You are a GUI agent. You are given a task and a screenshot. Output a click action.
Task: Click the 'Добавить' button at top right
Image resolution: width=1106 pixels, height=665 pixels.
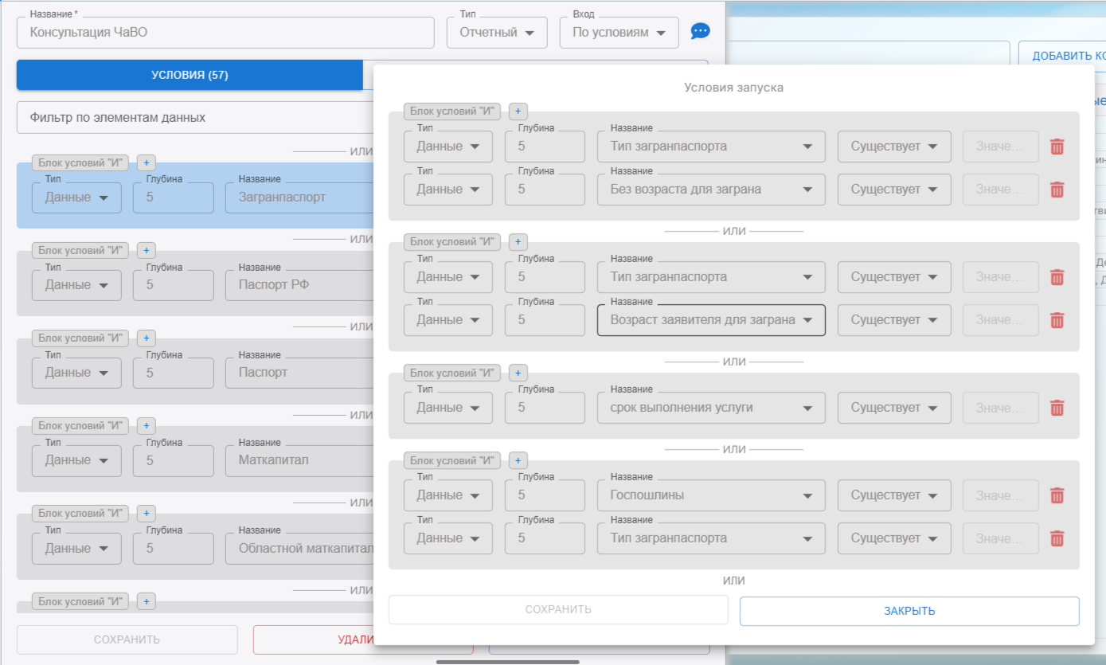point(1063,55)
